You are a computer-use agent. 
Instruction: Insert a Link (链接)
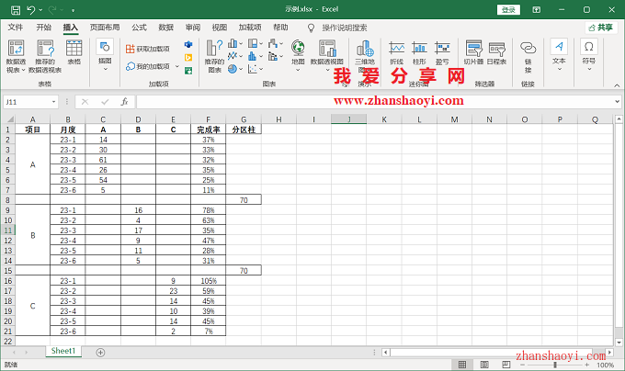[528, 57]
